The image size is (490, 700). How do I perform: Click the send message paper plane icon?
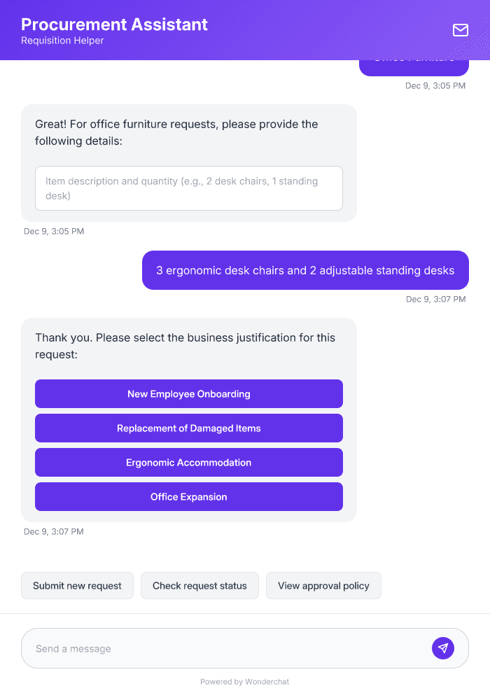442,647
